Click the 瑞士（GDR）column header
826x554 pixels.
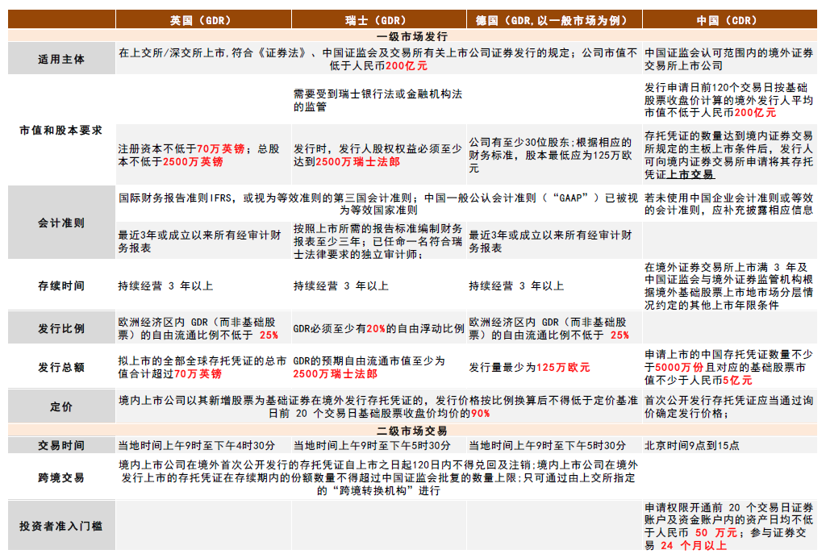pyautogui.click(x=379, y=19)
